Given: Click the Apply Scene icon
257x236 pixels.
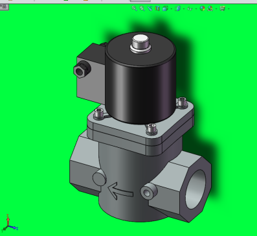Looking at the screenshot, I should coord(210,8).
